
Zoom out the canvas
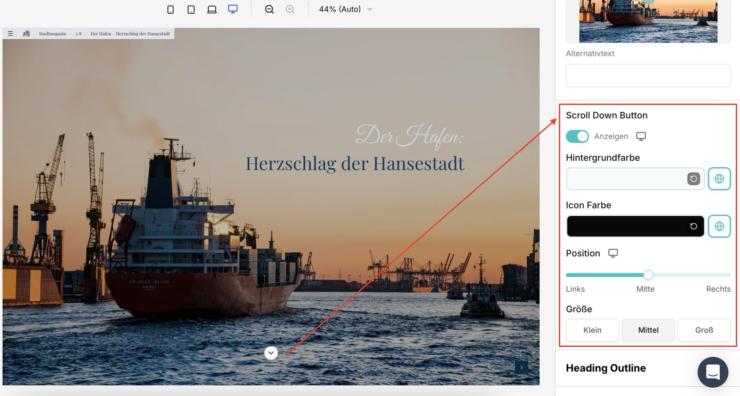coord(269,9)
